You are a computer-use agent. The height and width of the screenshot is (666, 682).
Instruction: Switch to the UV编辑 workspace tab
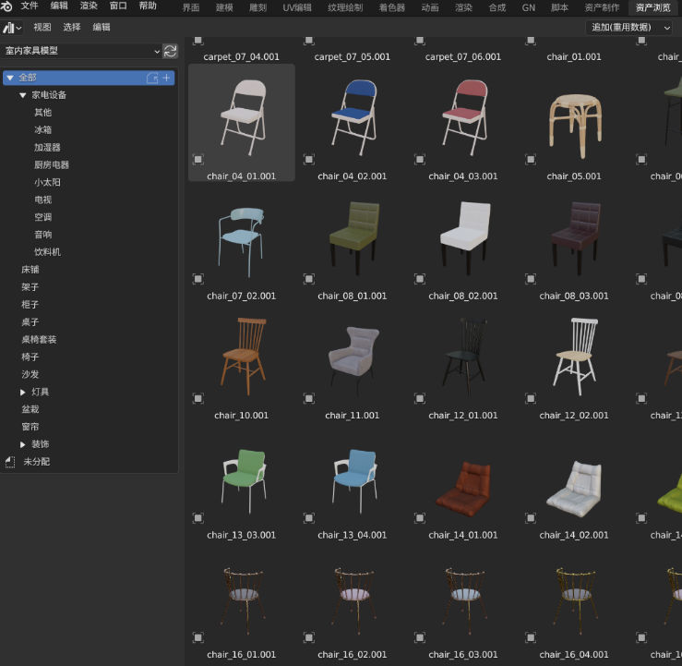297,7
